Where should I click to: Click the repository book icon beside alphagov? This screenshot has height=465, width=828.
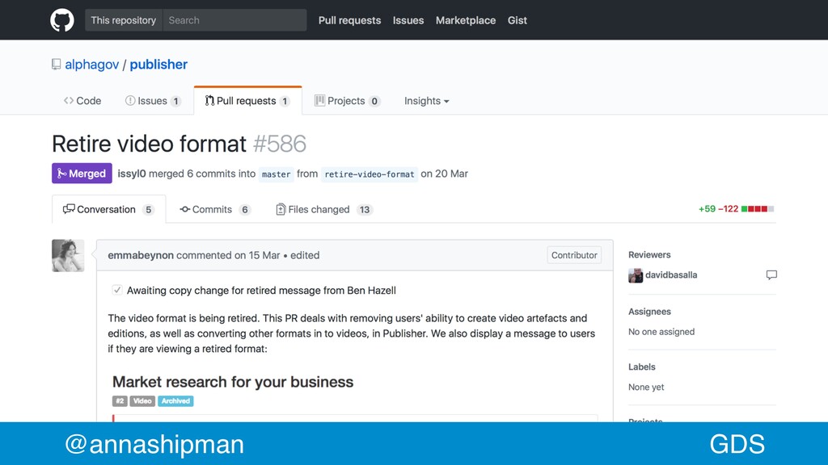click(x=56, y=65)
